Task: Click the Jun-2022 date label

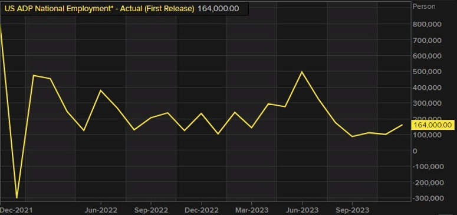Action: point(101,209)
